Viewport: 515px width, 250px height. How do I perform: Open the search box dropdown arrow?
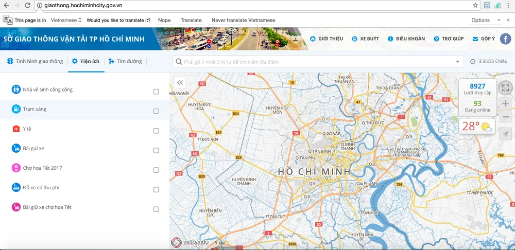point(458,62)
